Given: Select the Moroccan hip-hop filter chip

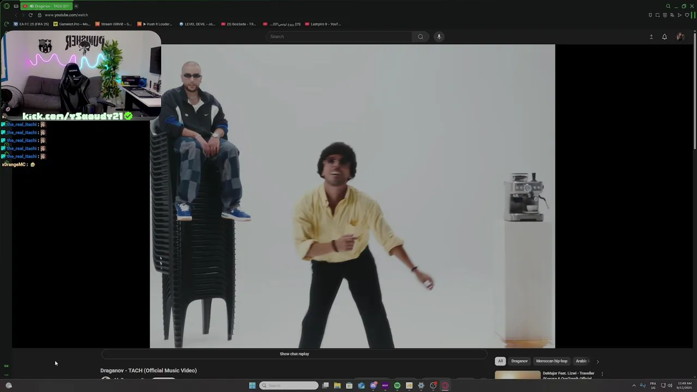Looking at the screenshot, I should [552, 361].
